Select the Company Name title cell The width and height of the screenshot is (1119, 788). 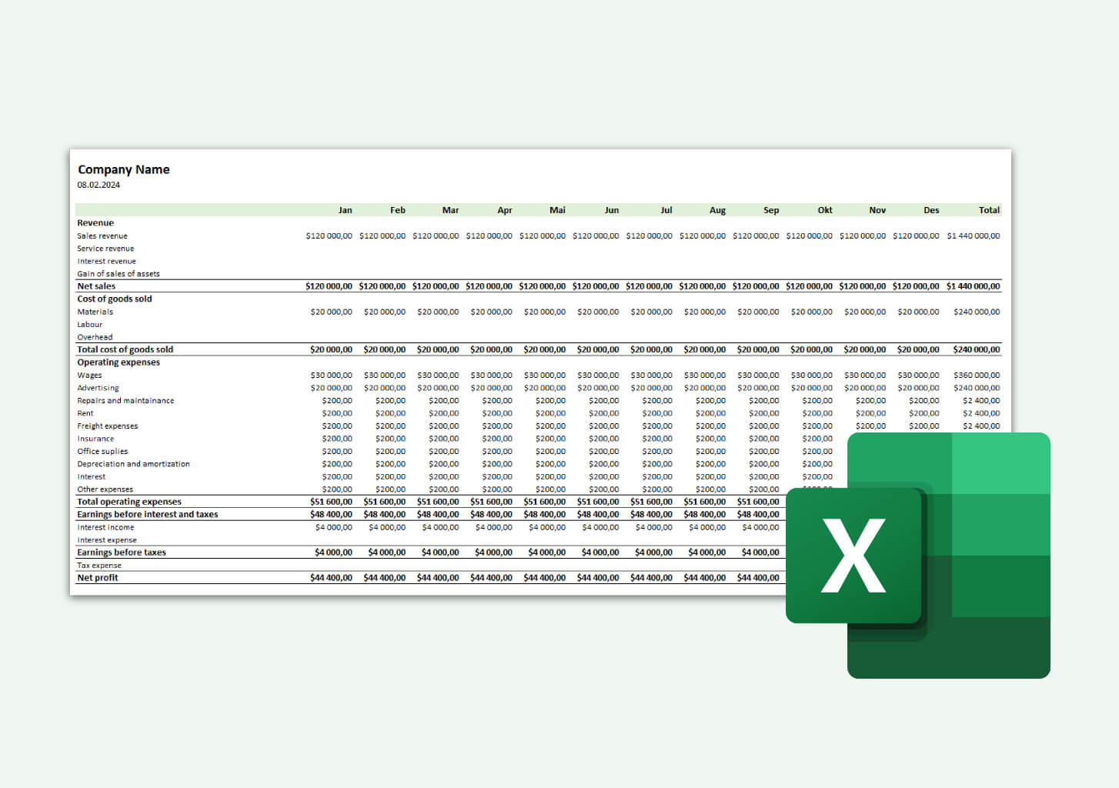point(123,169)
